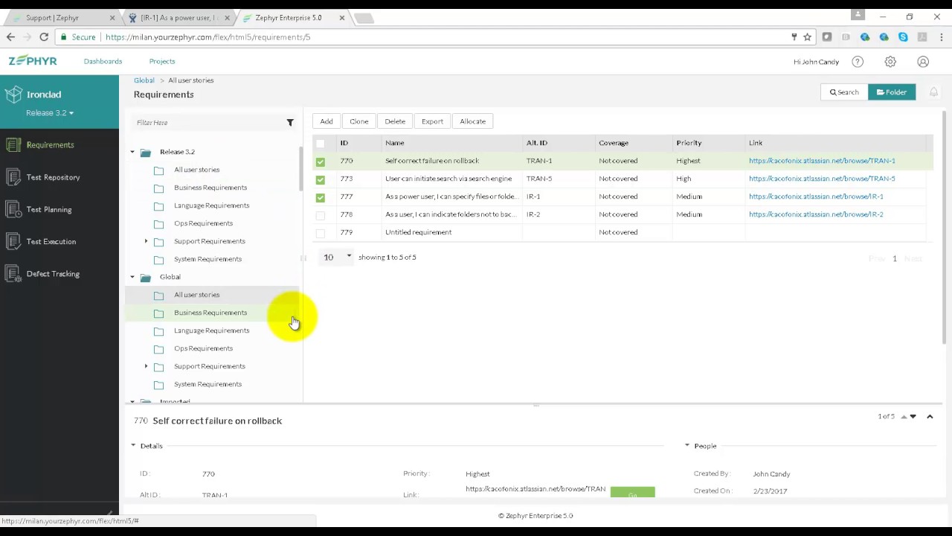Collapse the Global tree node

click(x=132, y=277)
